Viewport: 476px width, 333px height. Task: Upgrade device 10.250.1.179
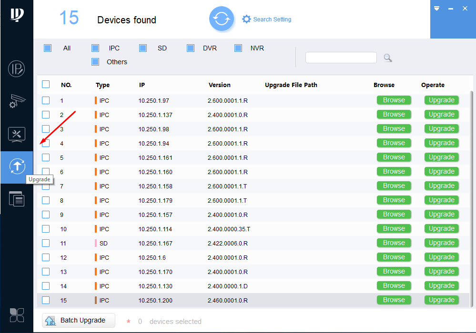[441, 200]
